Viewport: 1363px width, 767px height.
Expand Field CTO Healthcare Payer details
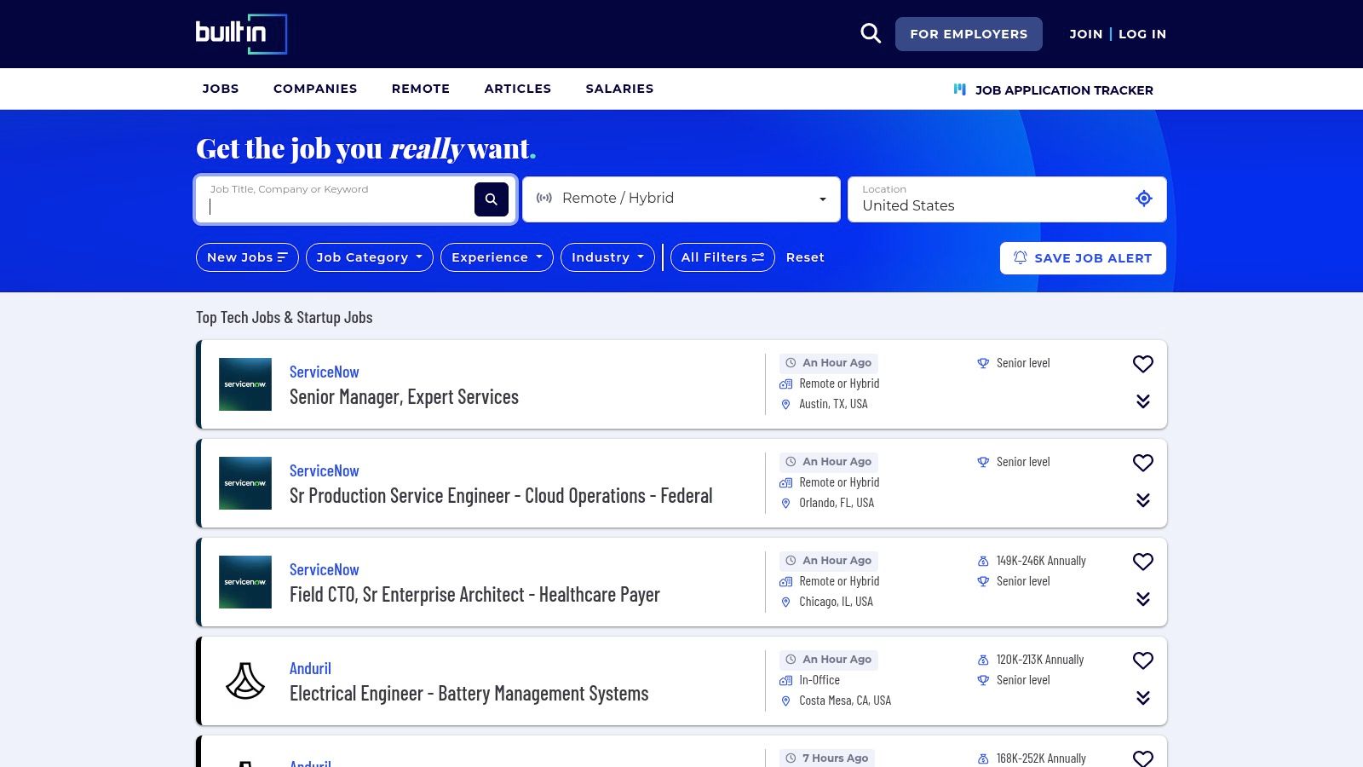click(1143, 599)
